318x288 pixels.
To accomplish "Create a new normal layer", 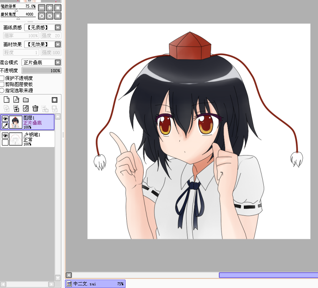I will coord(7,99).
